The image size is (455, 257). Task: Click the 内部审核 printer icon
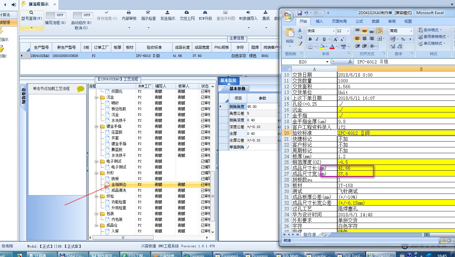coord(129,13)
